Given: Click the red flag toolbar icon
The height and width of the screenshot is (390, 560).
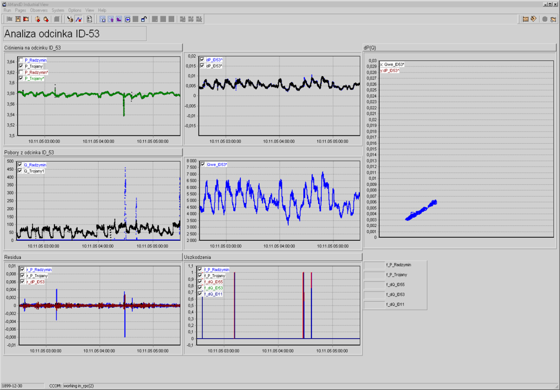Looking at the screenshot, I should point(26,19).
